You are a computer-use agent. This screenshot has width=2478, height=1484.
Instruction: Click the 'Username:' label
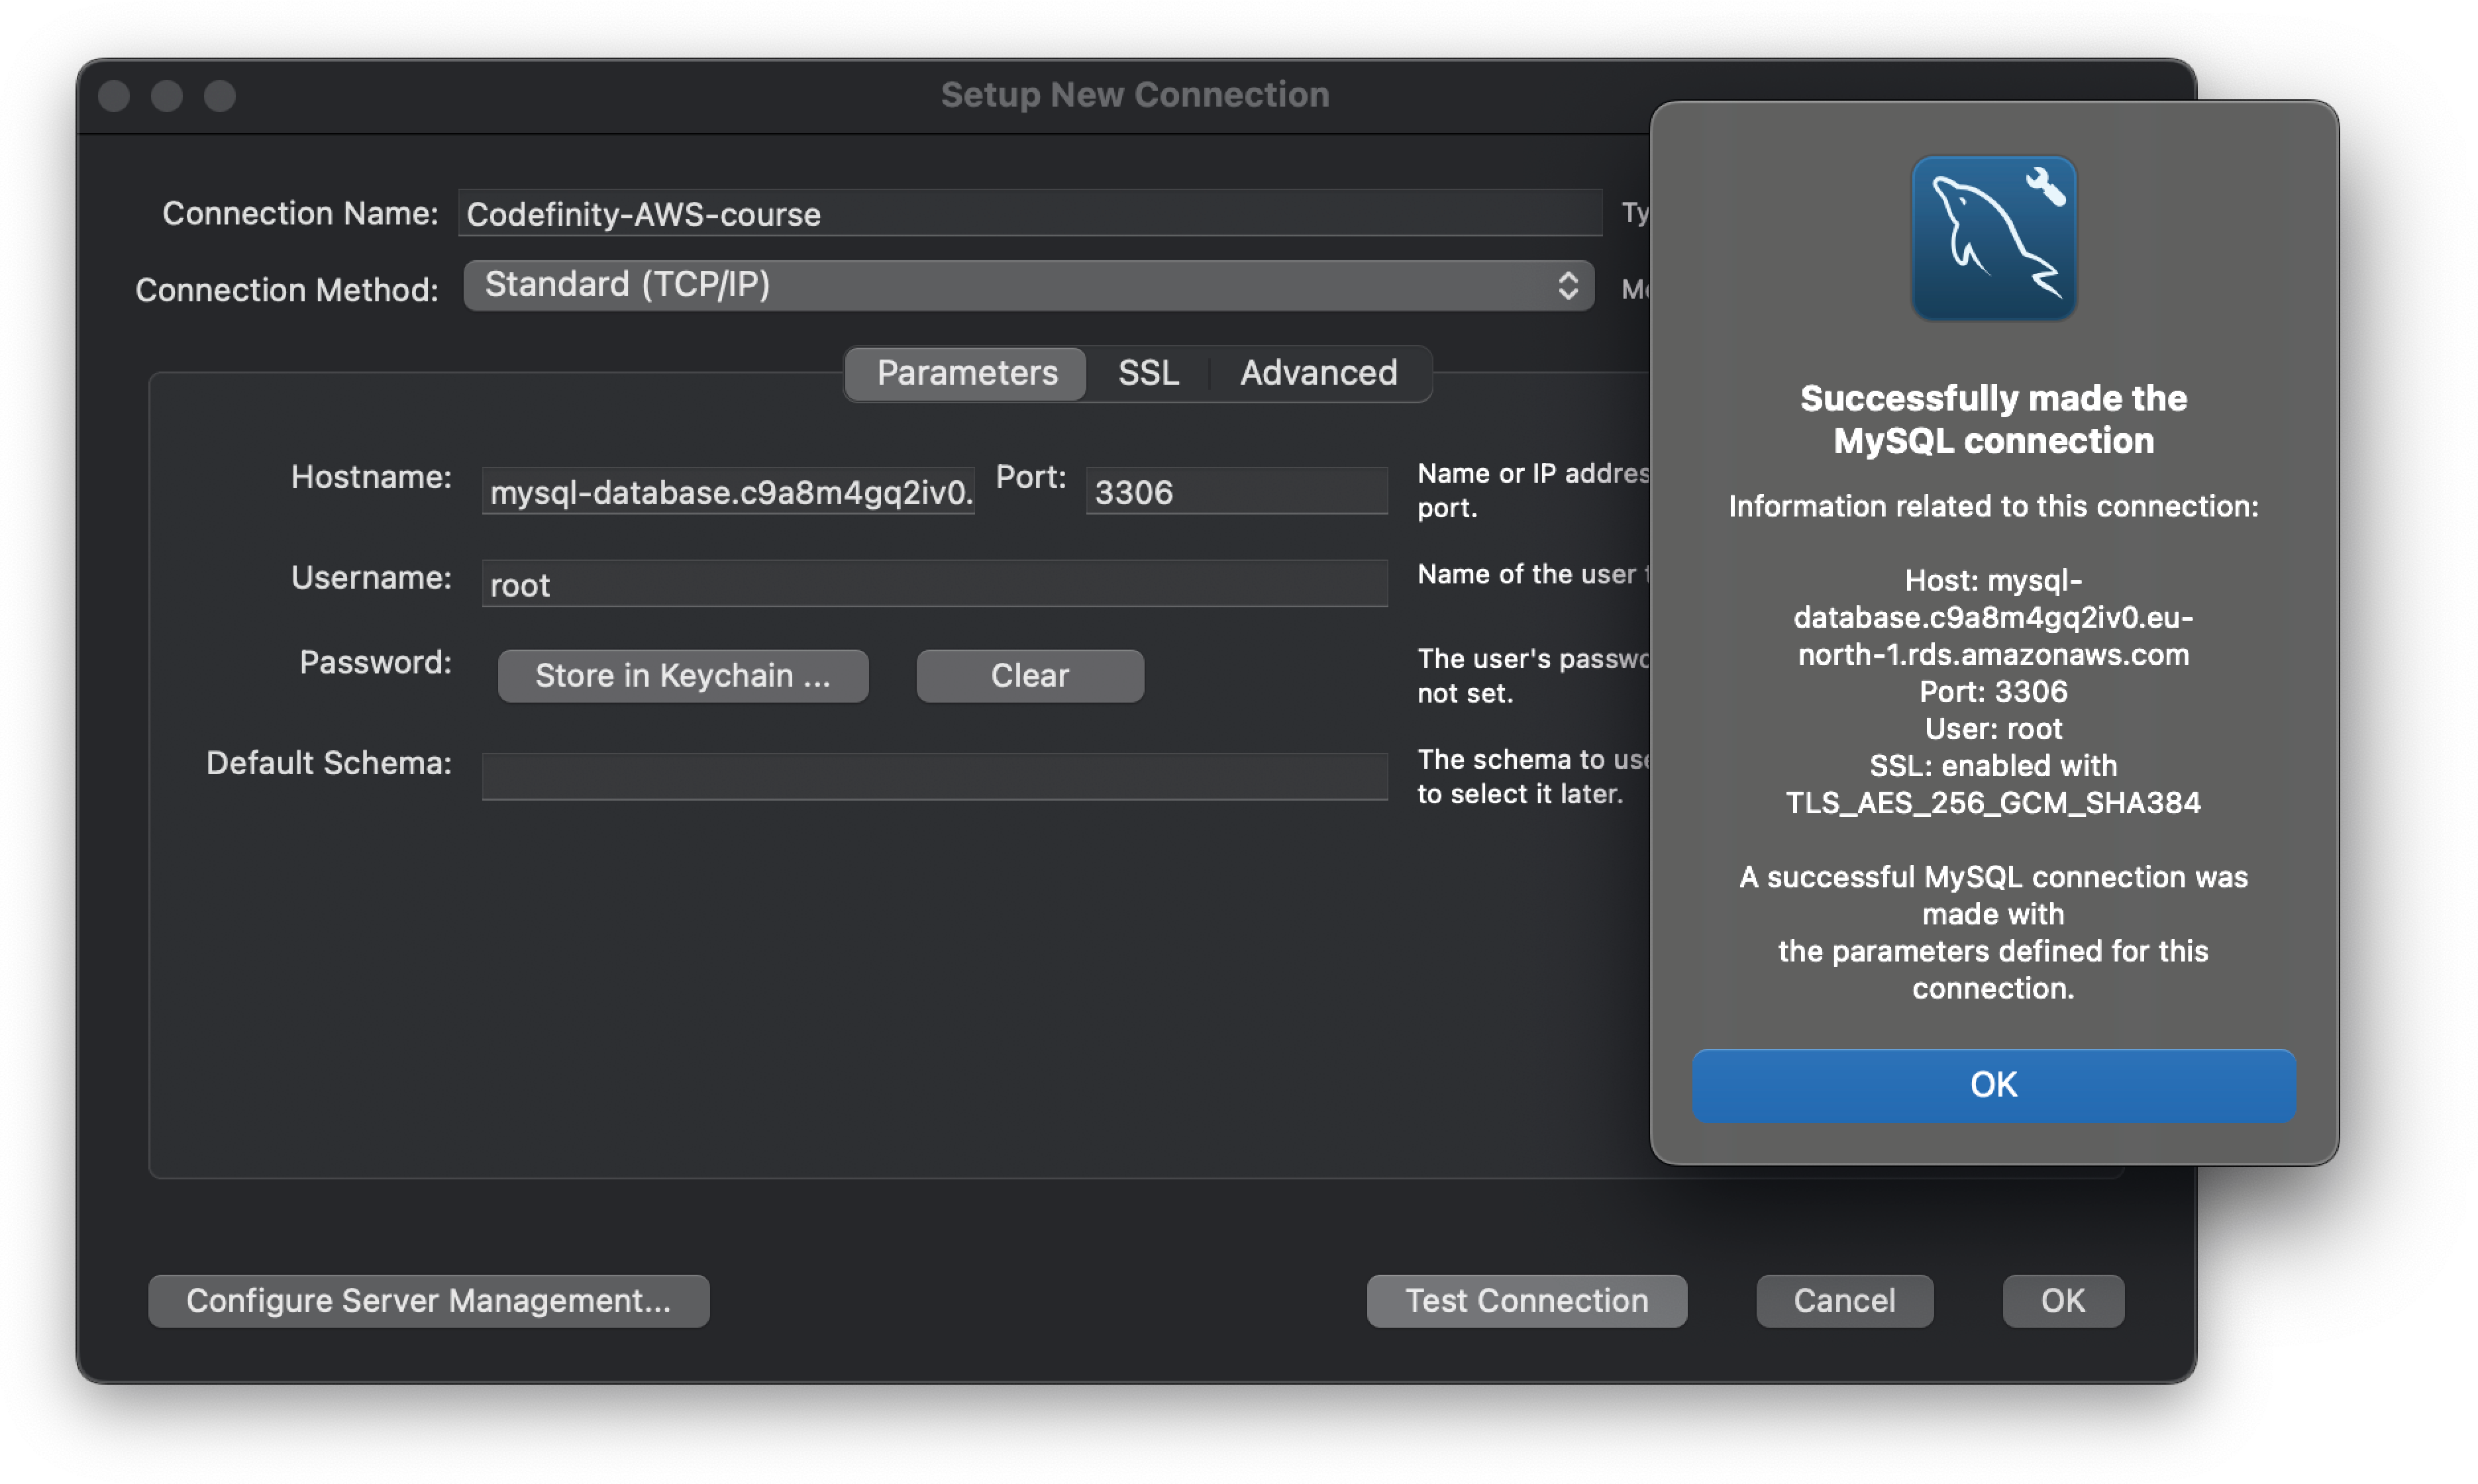coord(371,577)
